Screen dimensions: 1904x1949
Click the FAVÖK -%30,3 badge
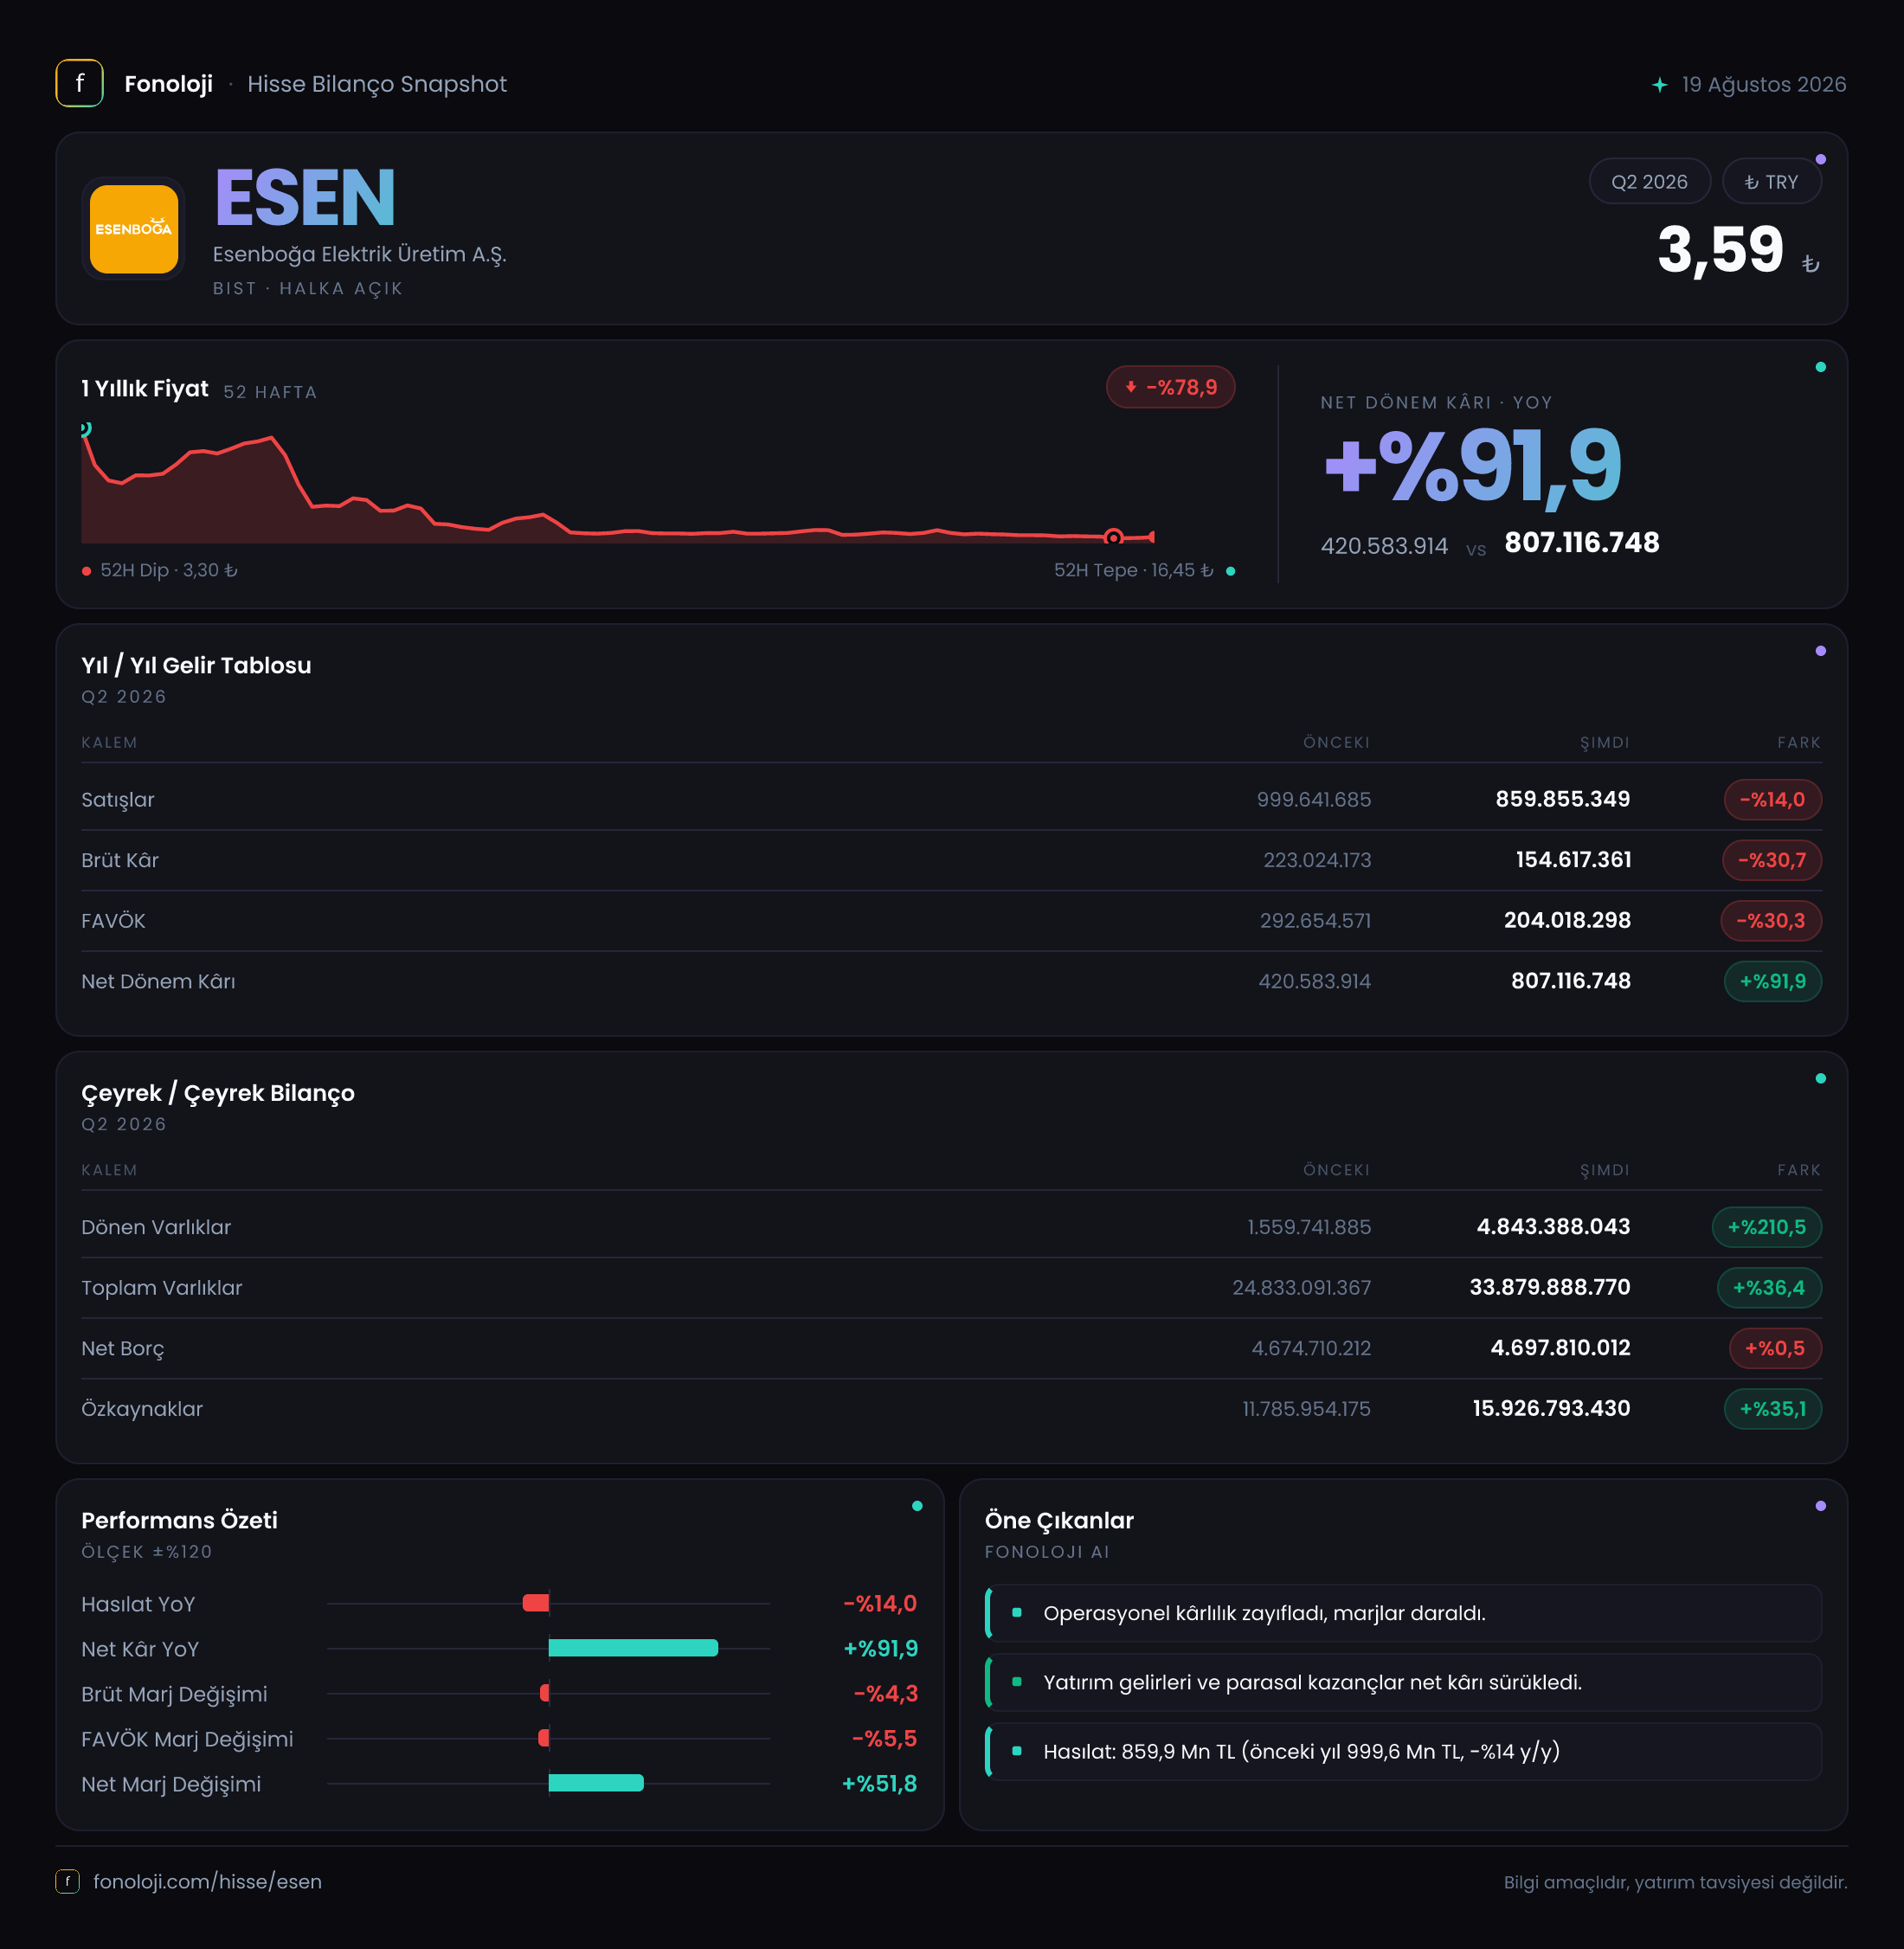click(1770, 921)
